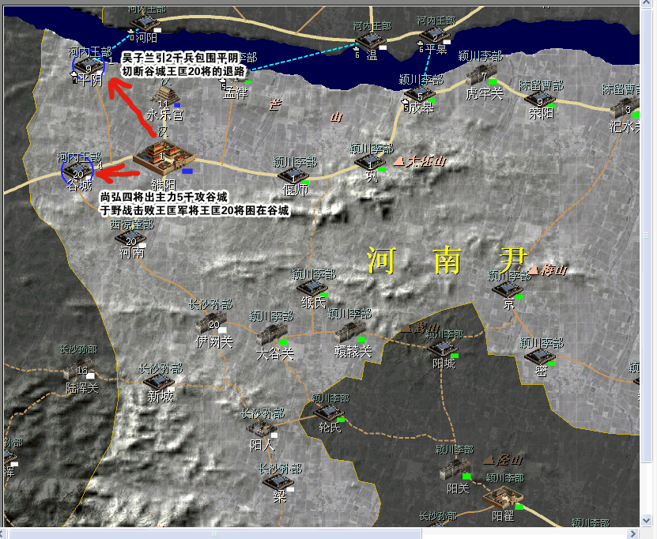Click the vertical scrollbar down arrow
Screen dimensions: 657x539
click(647, 521)
